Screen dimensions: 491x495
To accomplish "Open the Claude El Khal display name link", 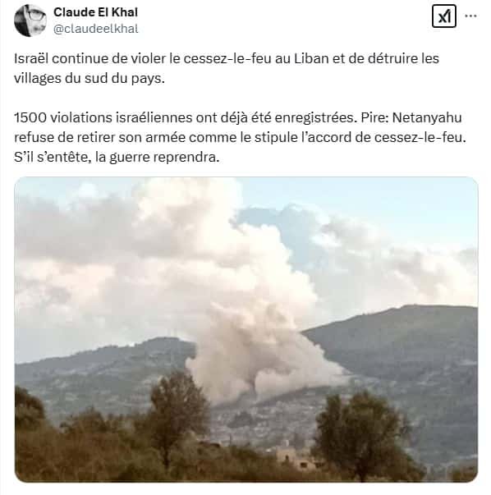I will (96, 12).
